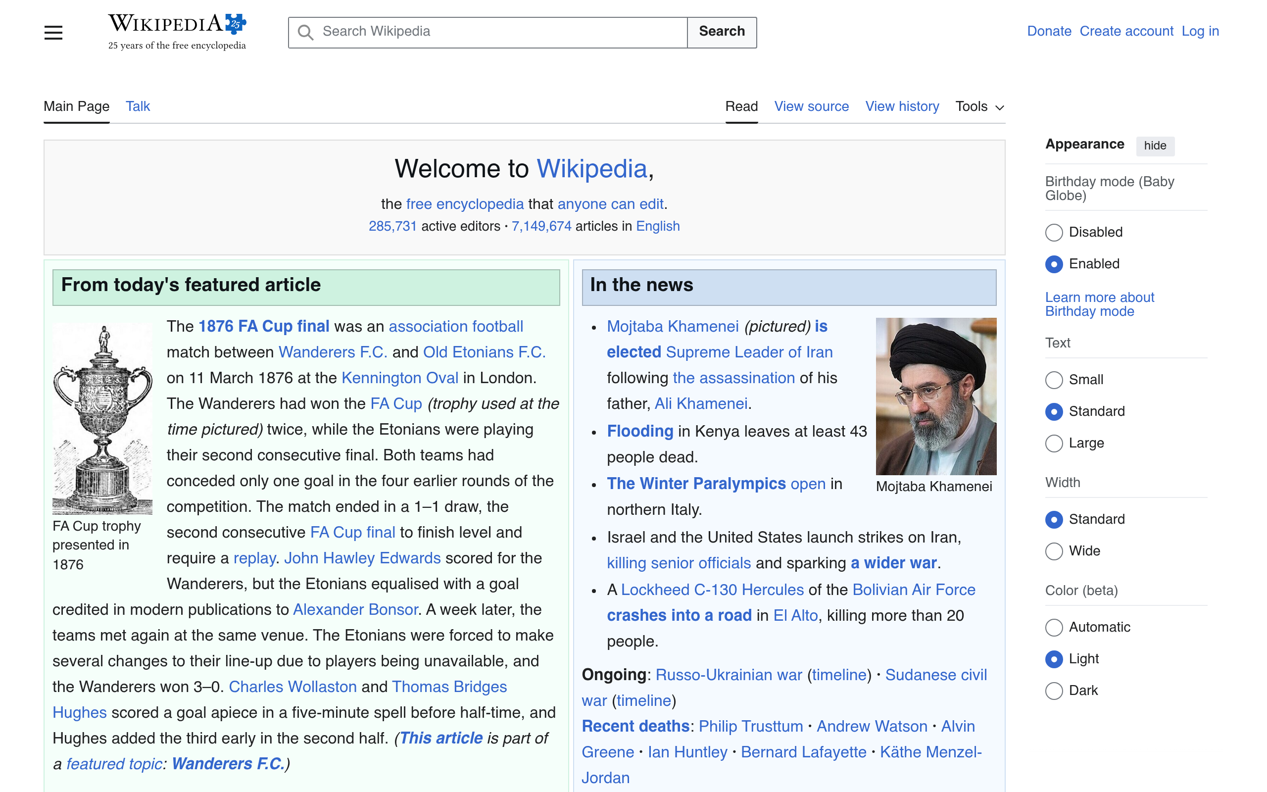
Task: Click the search magnifying glass icon
Action: coord(306,32)
